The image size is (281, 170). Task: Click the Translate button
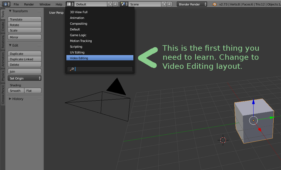24,19
